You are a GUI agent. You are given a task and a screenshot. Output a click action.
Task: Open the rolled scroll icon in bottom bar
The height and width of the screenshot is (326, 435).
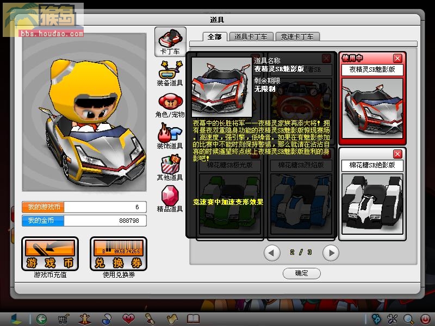[x=150, y=319]
